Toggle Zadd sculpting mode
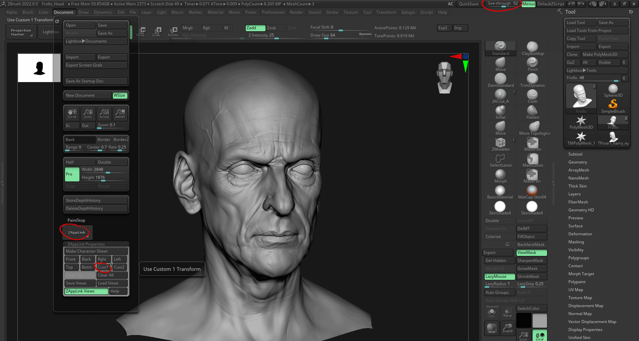 coord(255,28)
